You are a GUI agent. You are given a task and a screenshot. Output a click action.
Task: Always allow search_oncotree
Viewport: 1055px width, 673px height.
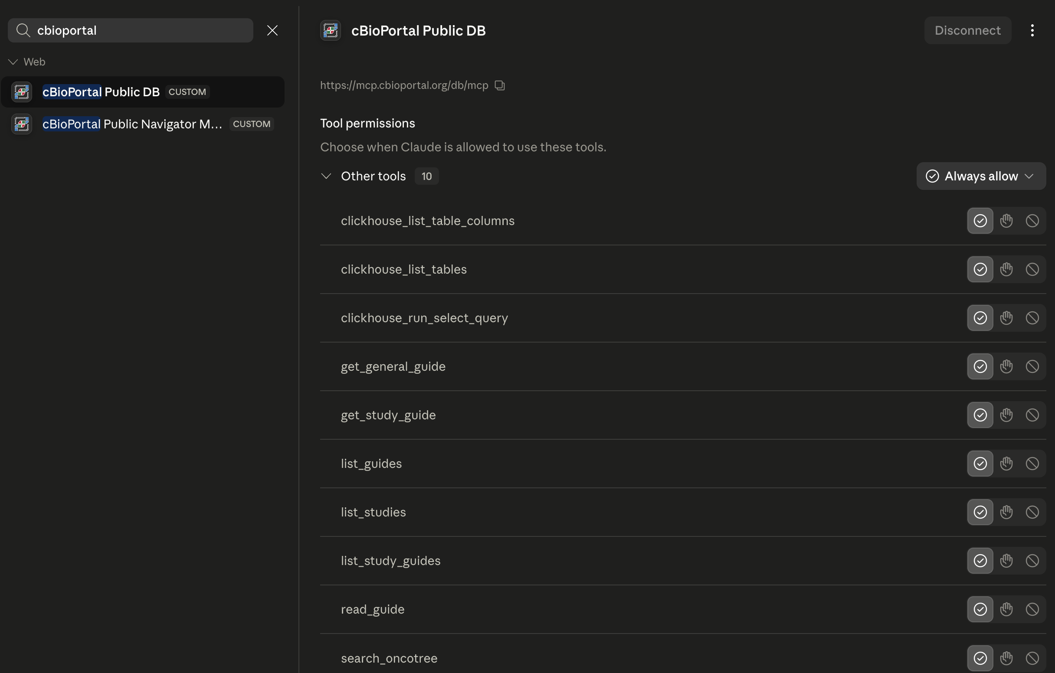(x=980, y=658)
